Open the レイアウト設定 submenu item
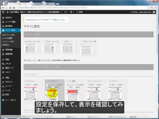159x119 pixels. pyautogui.click(x=7, y=38)
